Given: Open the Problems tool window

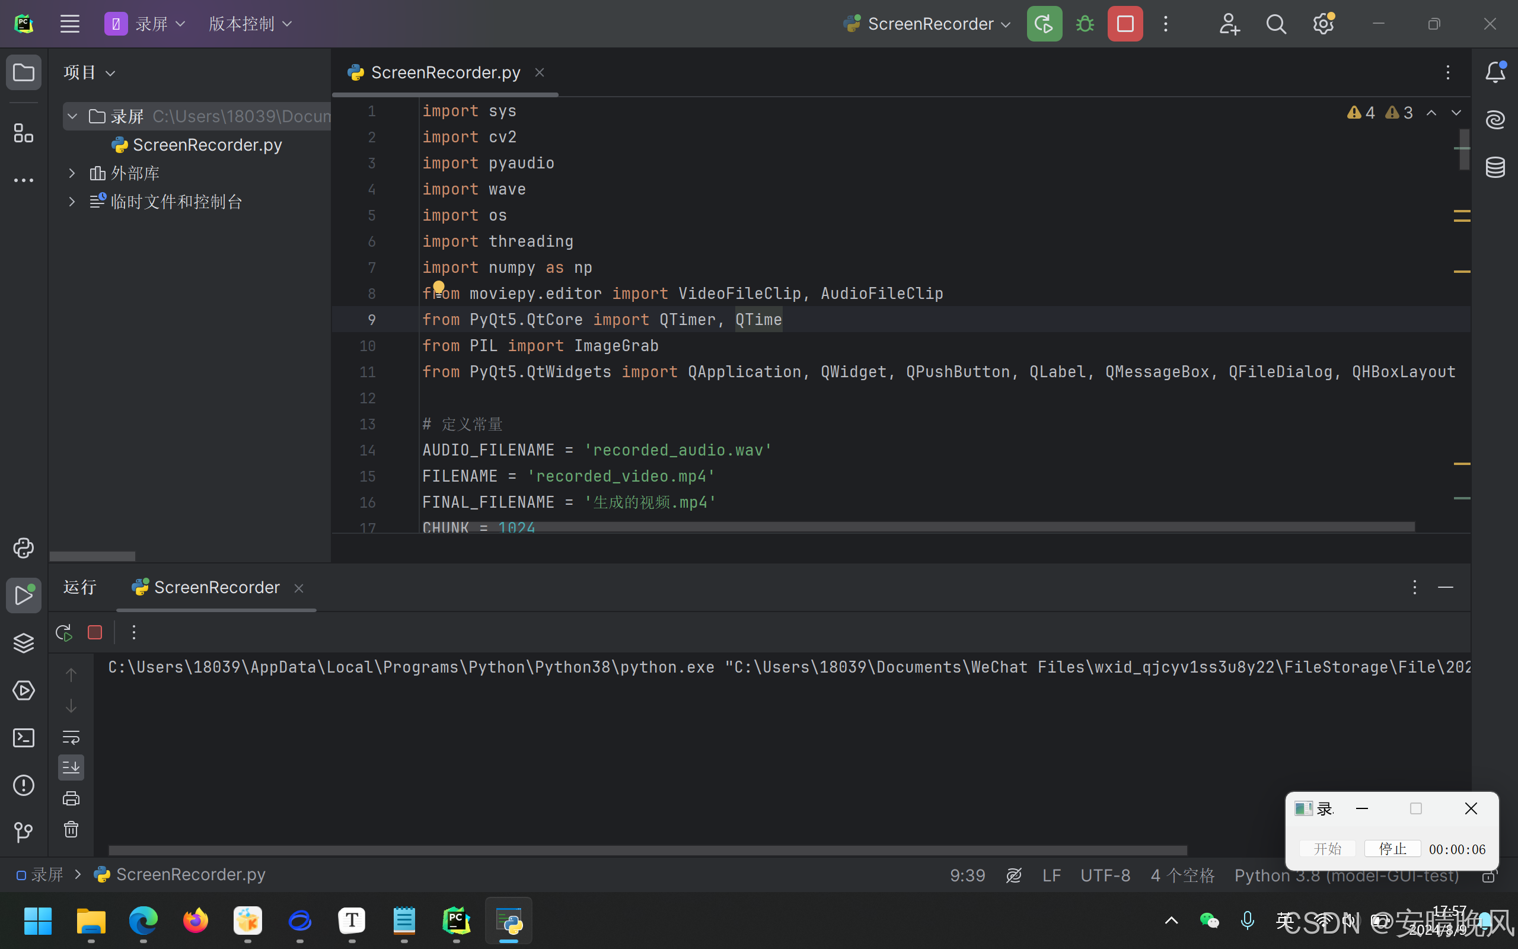Looking at the screenshot, I should (23, 785).
